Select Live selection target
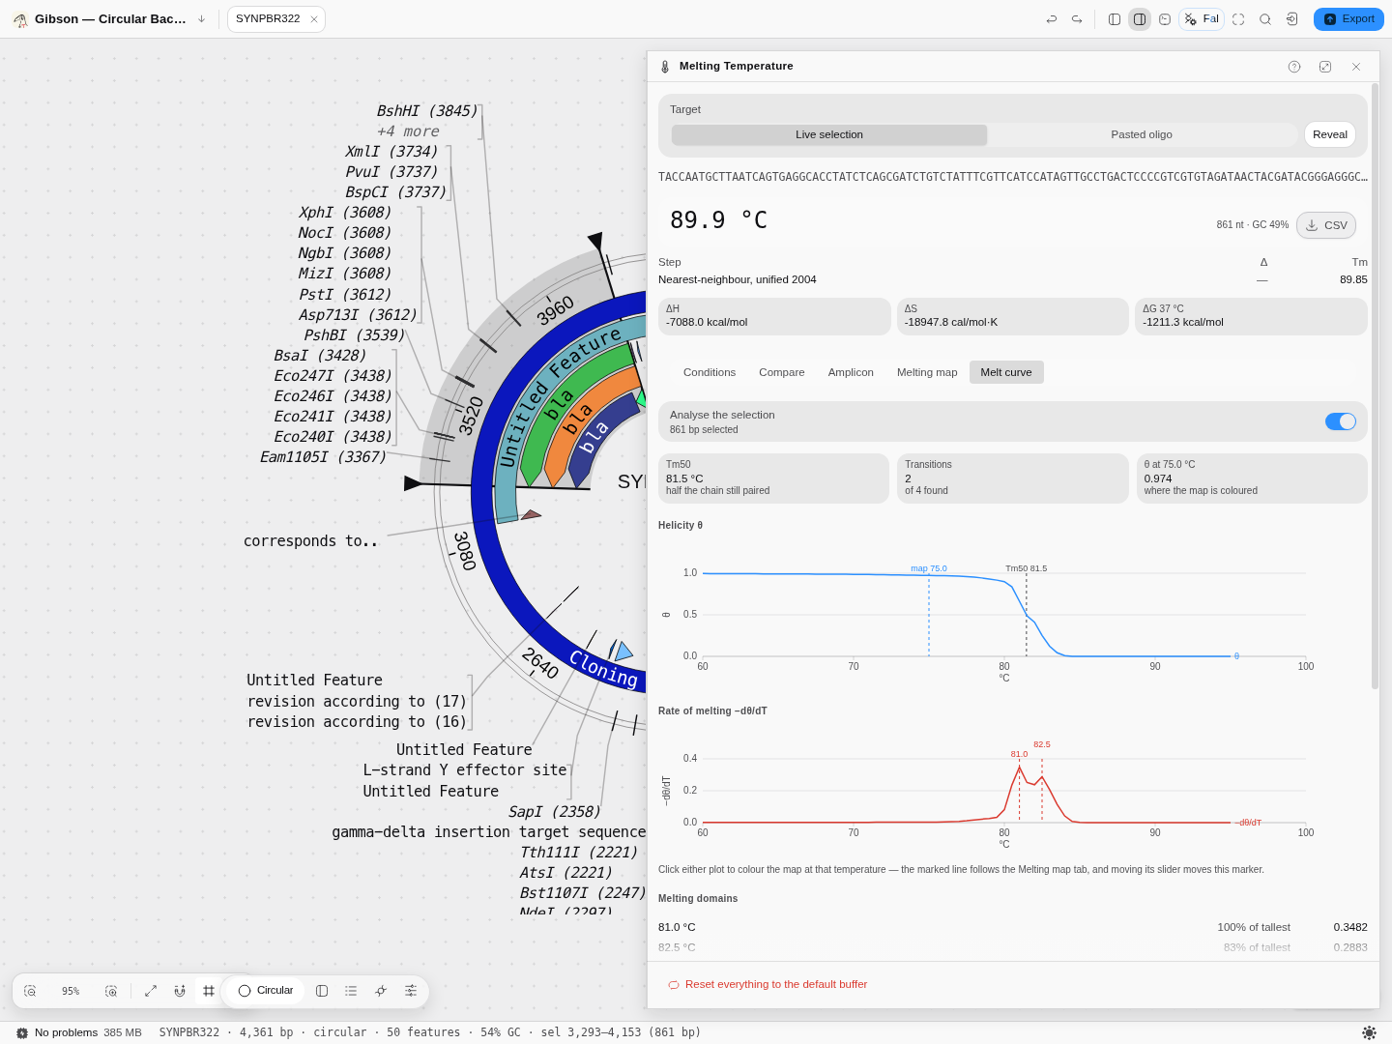Screen dimensions: 1392x1044 [x=829, y=134]
